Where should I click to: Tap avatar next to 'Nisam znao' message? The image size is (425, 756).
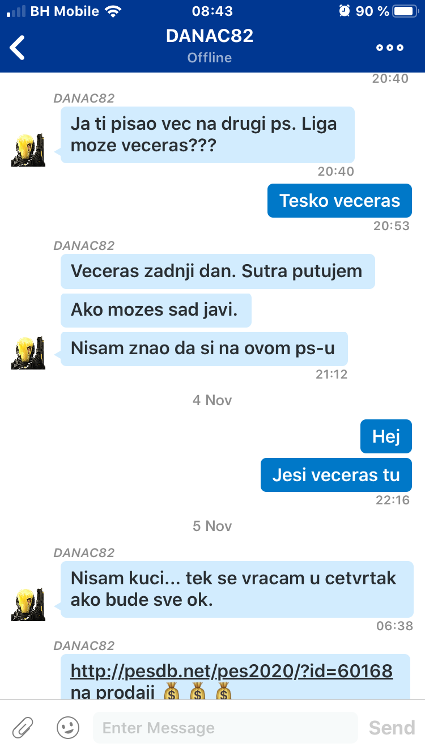[28, 352]
